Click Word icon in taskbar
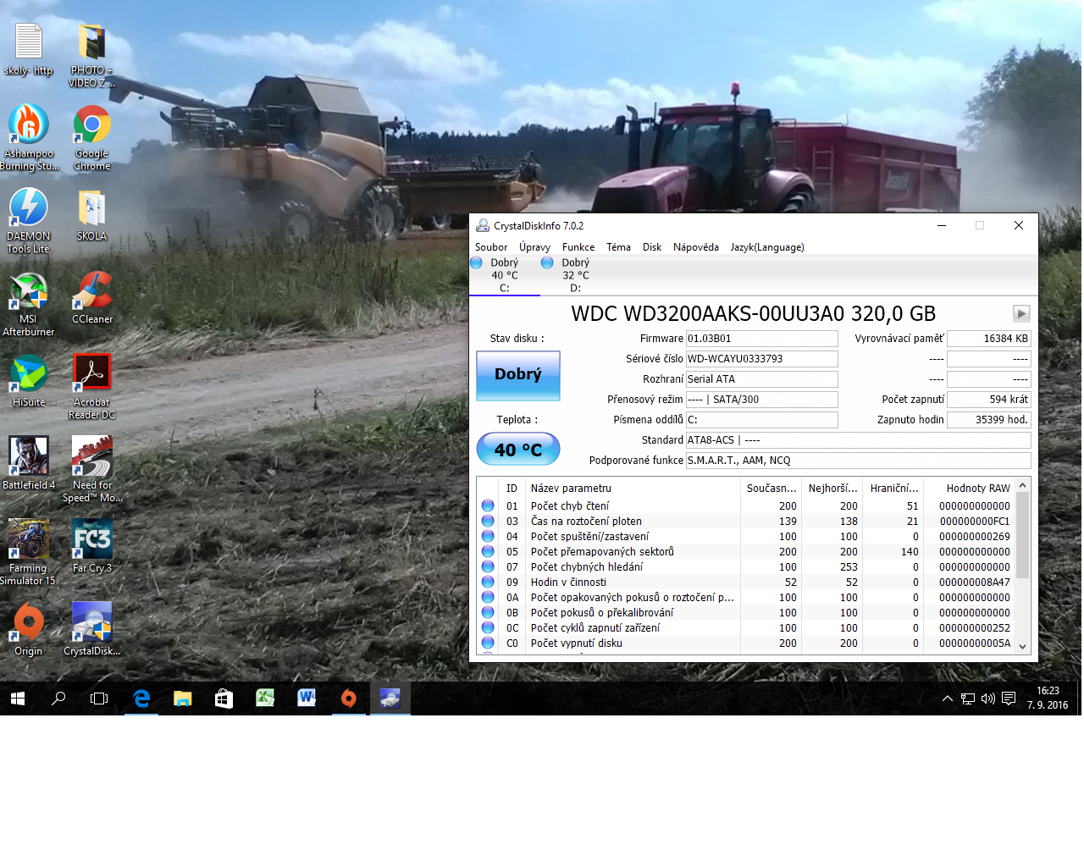 coord(307,699)
